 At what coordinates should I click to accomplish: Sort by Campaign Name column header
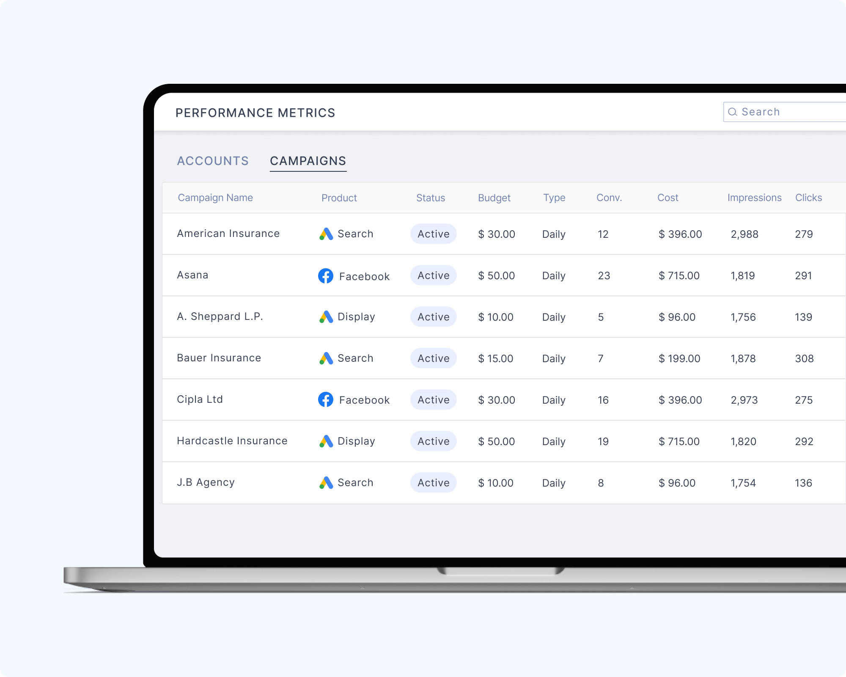[x=215, y=198]
